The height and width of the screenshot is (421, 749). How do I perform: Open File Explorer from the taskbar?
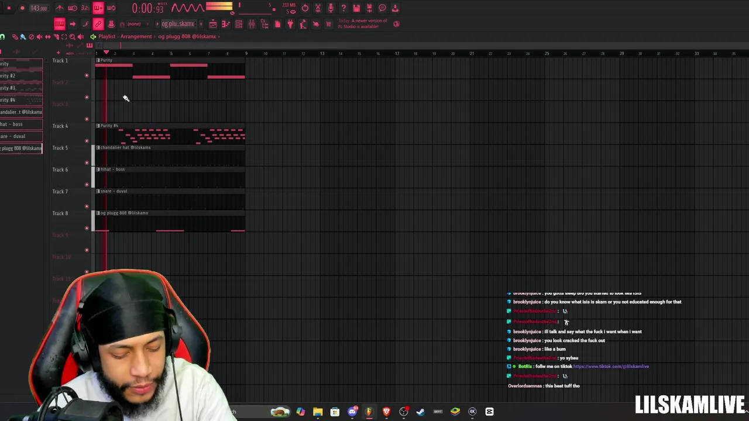(317, 412)
